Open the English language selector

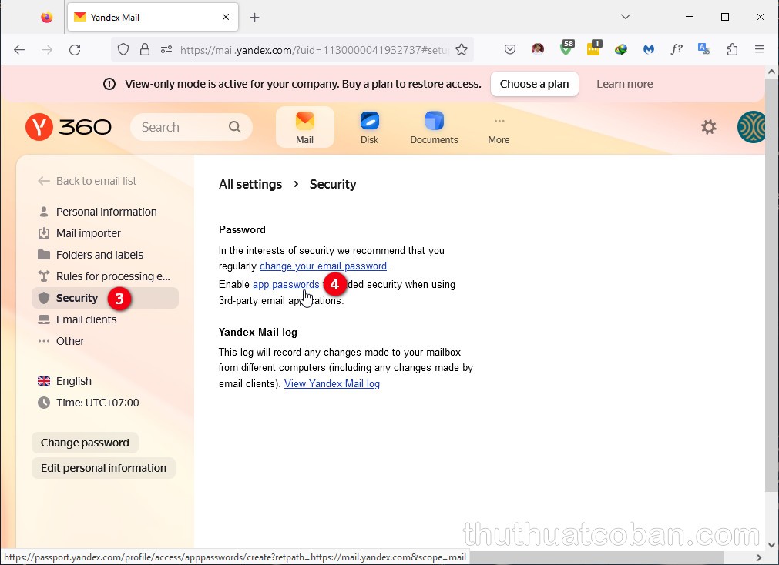pyautogui.click(x=73, y=381)
